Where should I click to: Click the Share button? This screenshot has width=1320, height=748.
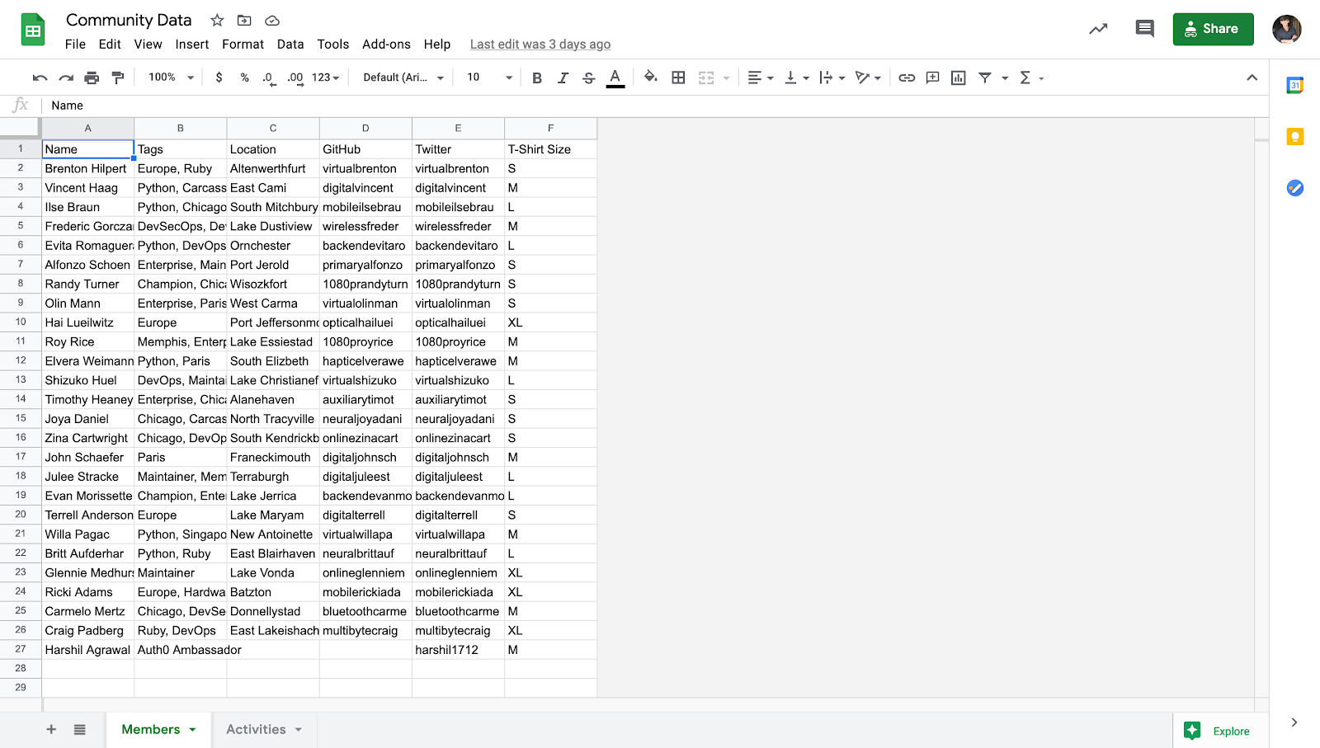pos(1213,28)
